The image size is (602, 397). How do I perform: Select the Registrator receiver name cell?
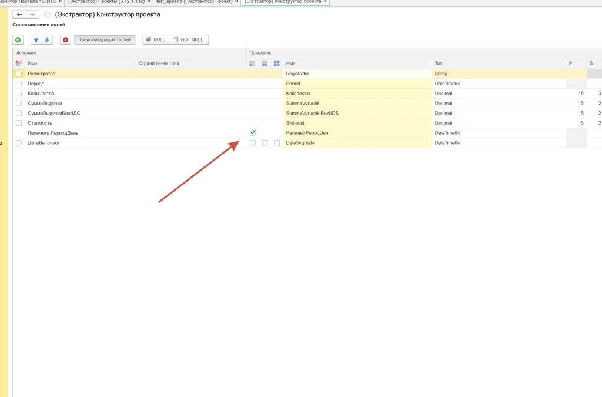click(x=357, y=74)
